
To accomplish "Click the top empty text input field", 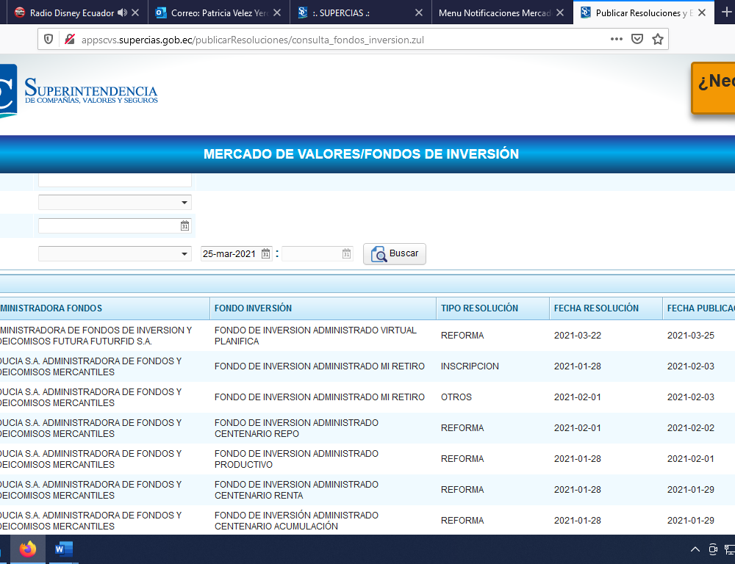I will tap(115, 179).
